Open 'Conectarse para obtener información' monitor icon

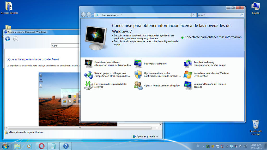point(88,64)
